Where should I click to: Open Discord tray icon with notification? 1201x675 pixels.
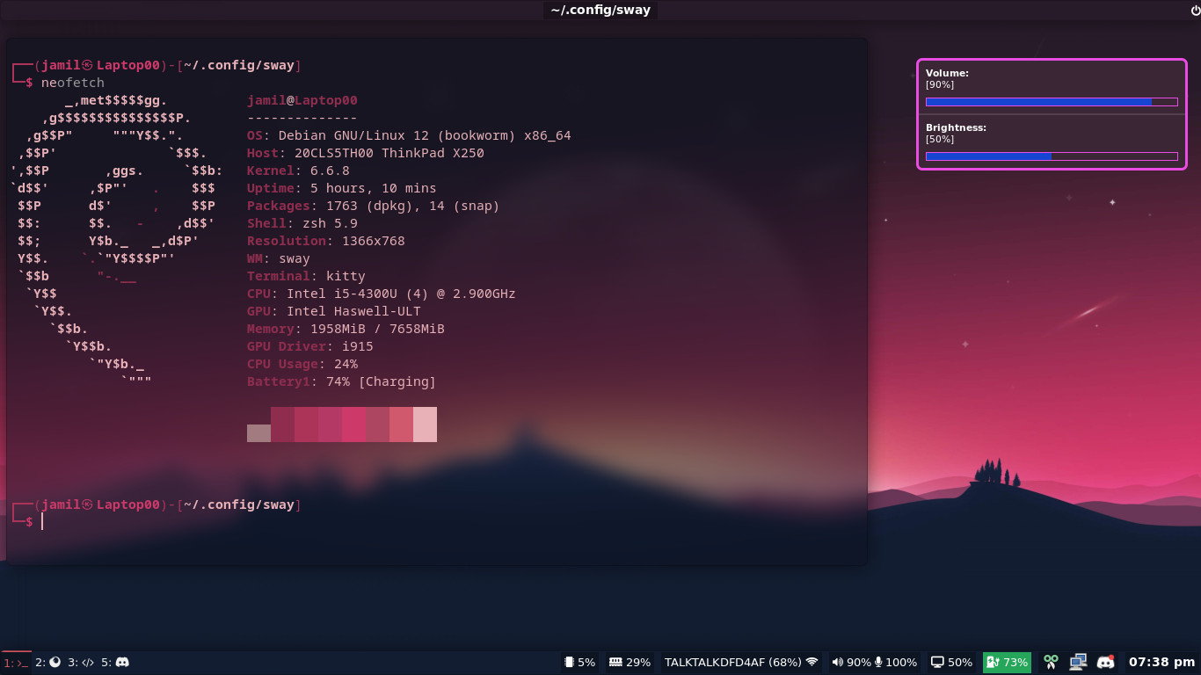[1106, 663]
